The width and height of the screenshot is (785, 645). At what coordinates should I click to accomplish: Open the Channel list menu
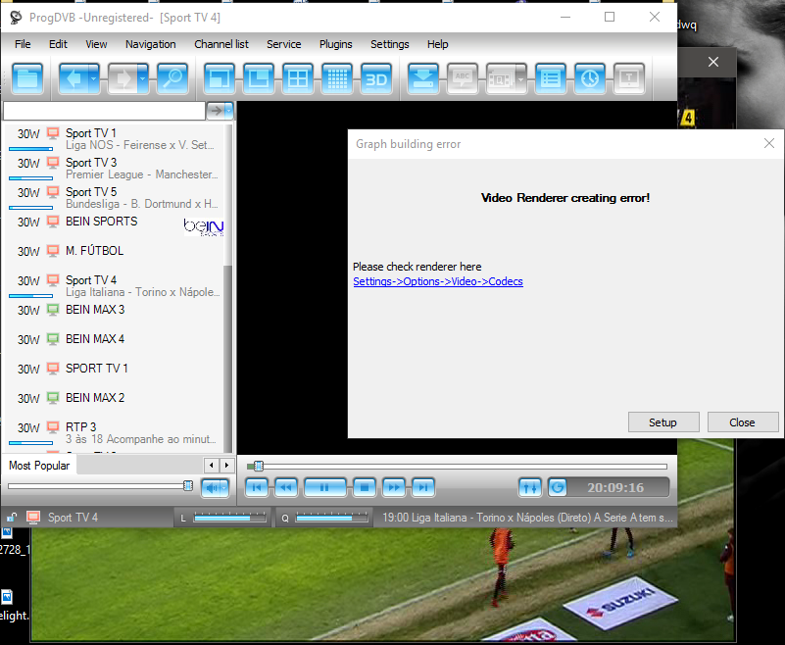(221, 44)
